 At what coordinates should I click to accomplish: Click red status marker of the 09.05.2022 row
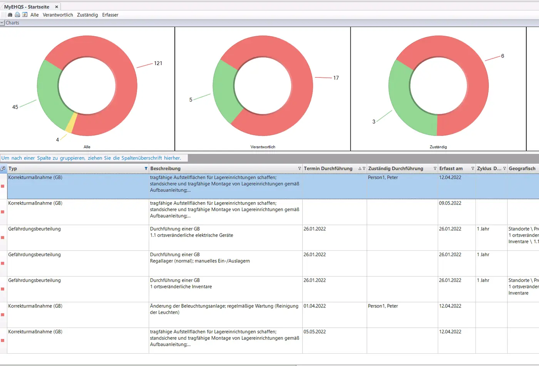coord(3,212)
